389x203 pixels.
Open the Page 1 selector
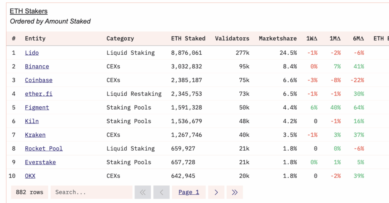[x=189, y=192]
